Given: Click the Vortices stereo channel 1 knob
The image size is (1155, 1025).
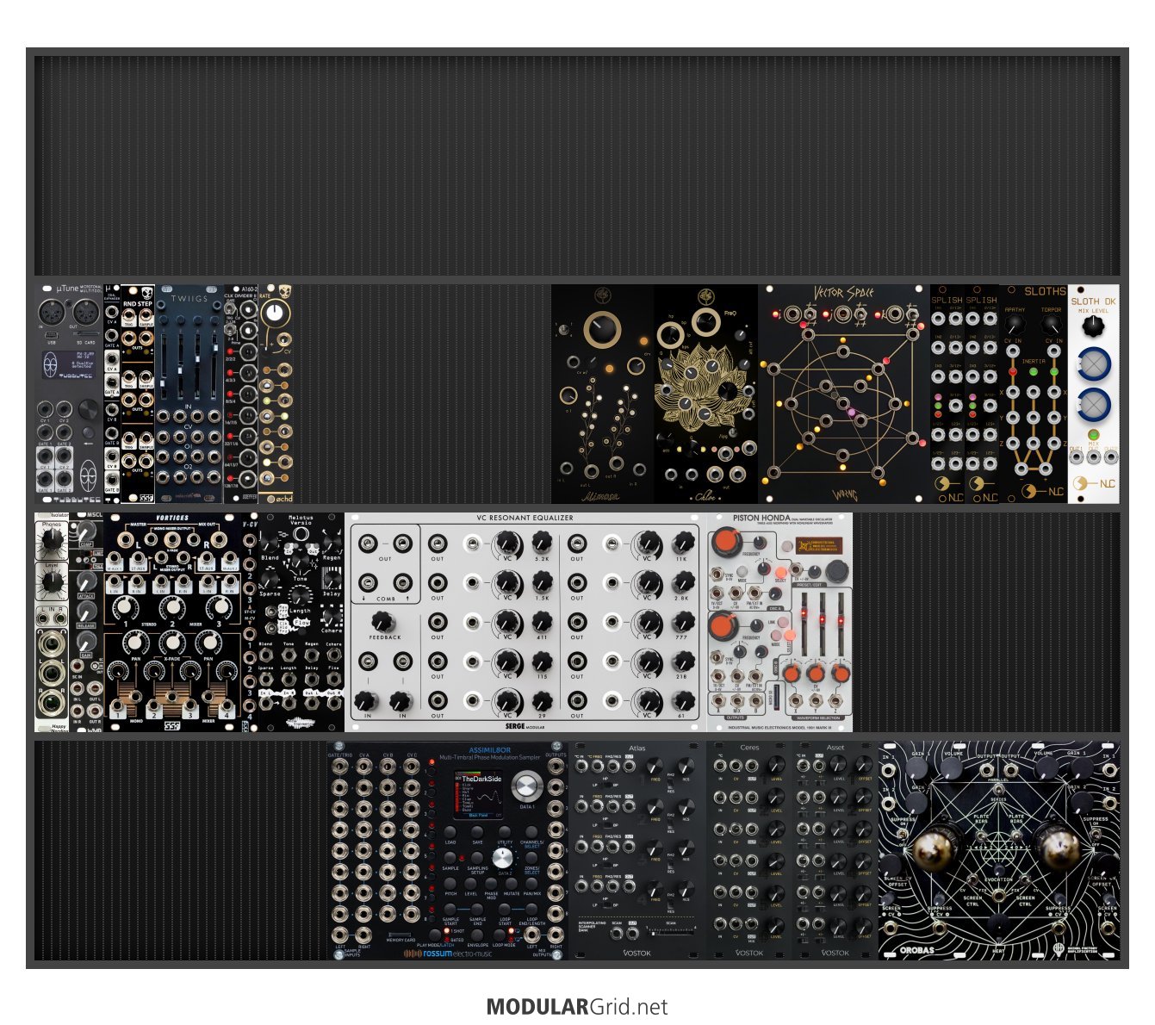Looking at the screenshot, I should point(125,606).
